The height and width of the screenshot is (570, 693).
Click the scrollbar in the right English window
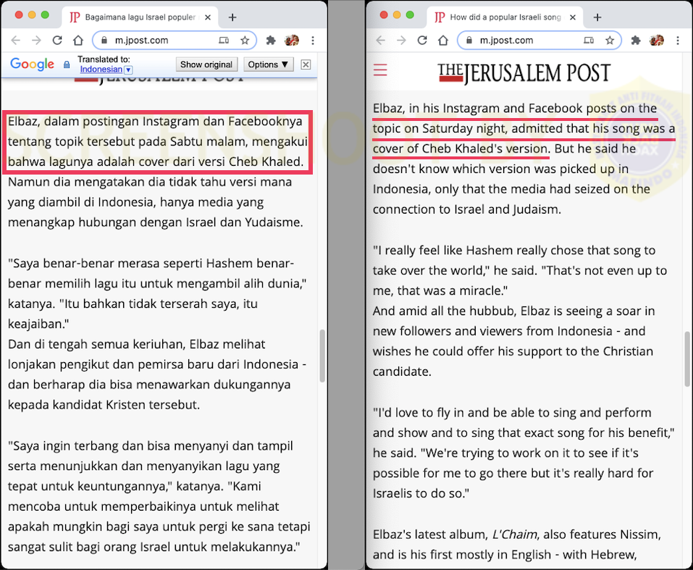coord(687,359)
